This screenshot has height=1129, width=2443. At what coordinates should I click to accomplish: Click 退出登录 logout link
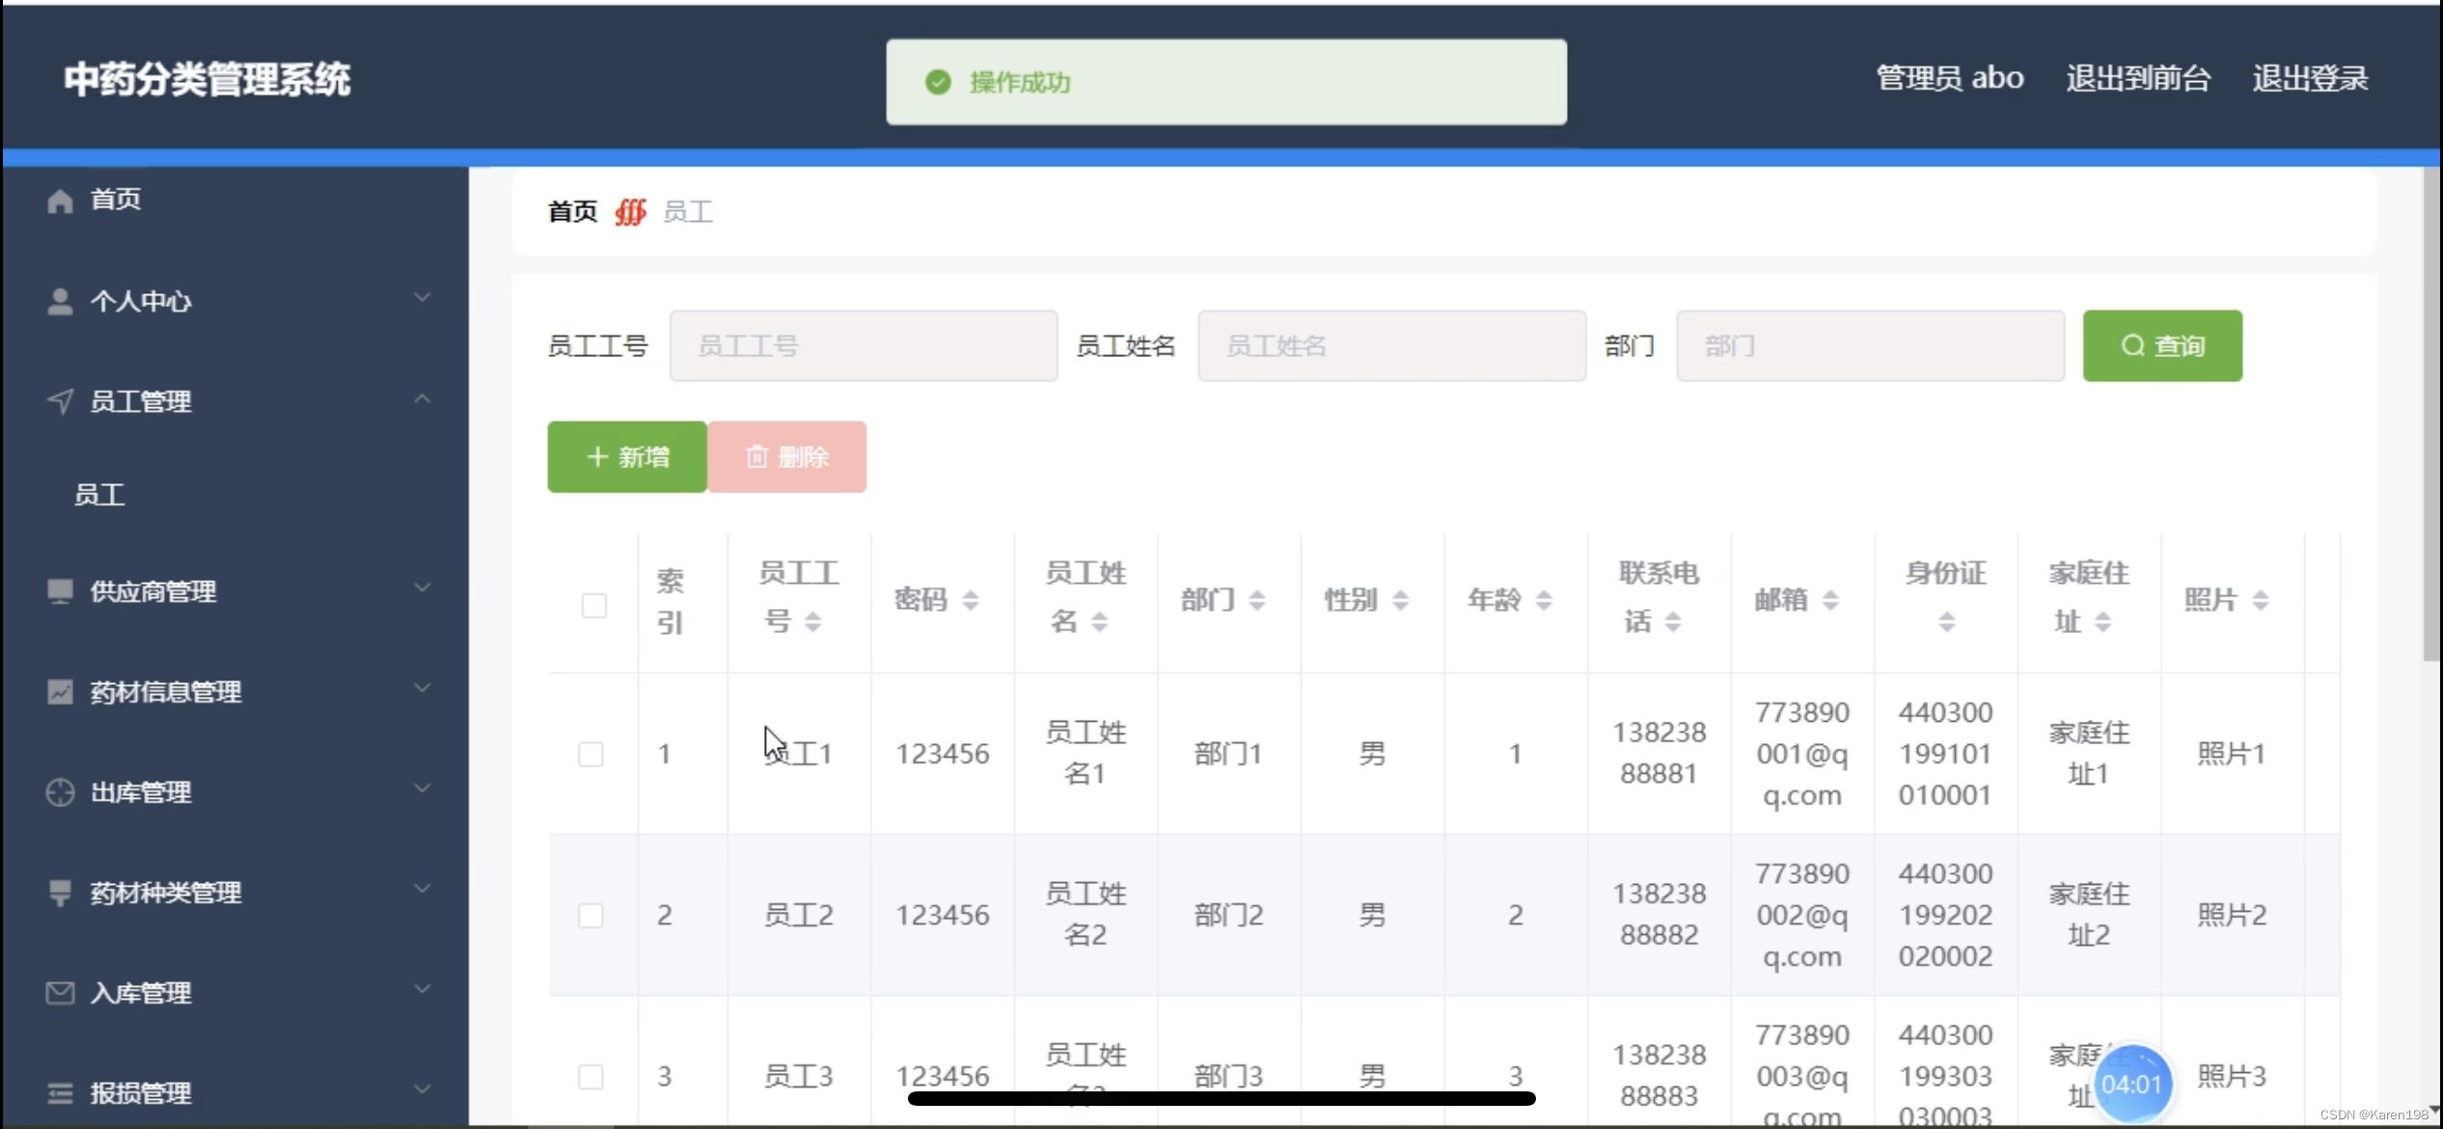click(x=2311, y=78)
